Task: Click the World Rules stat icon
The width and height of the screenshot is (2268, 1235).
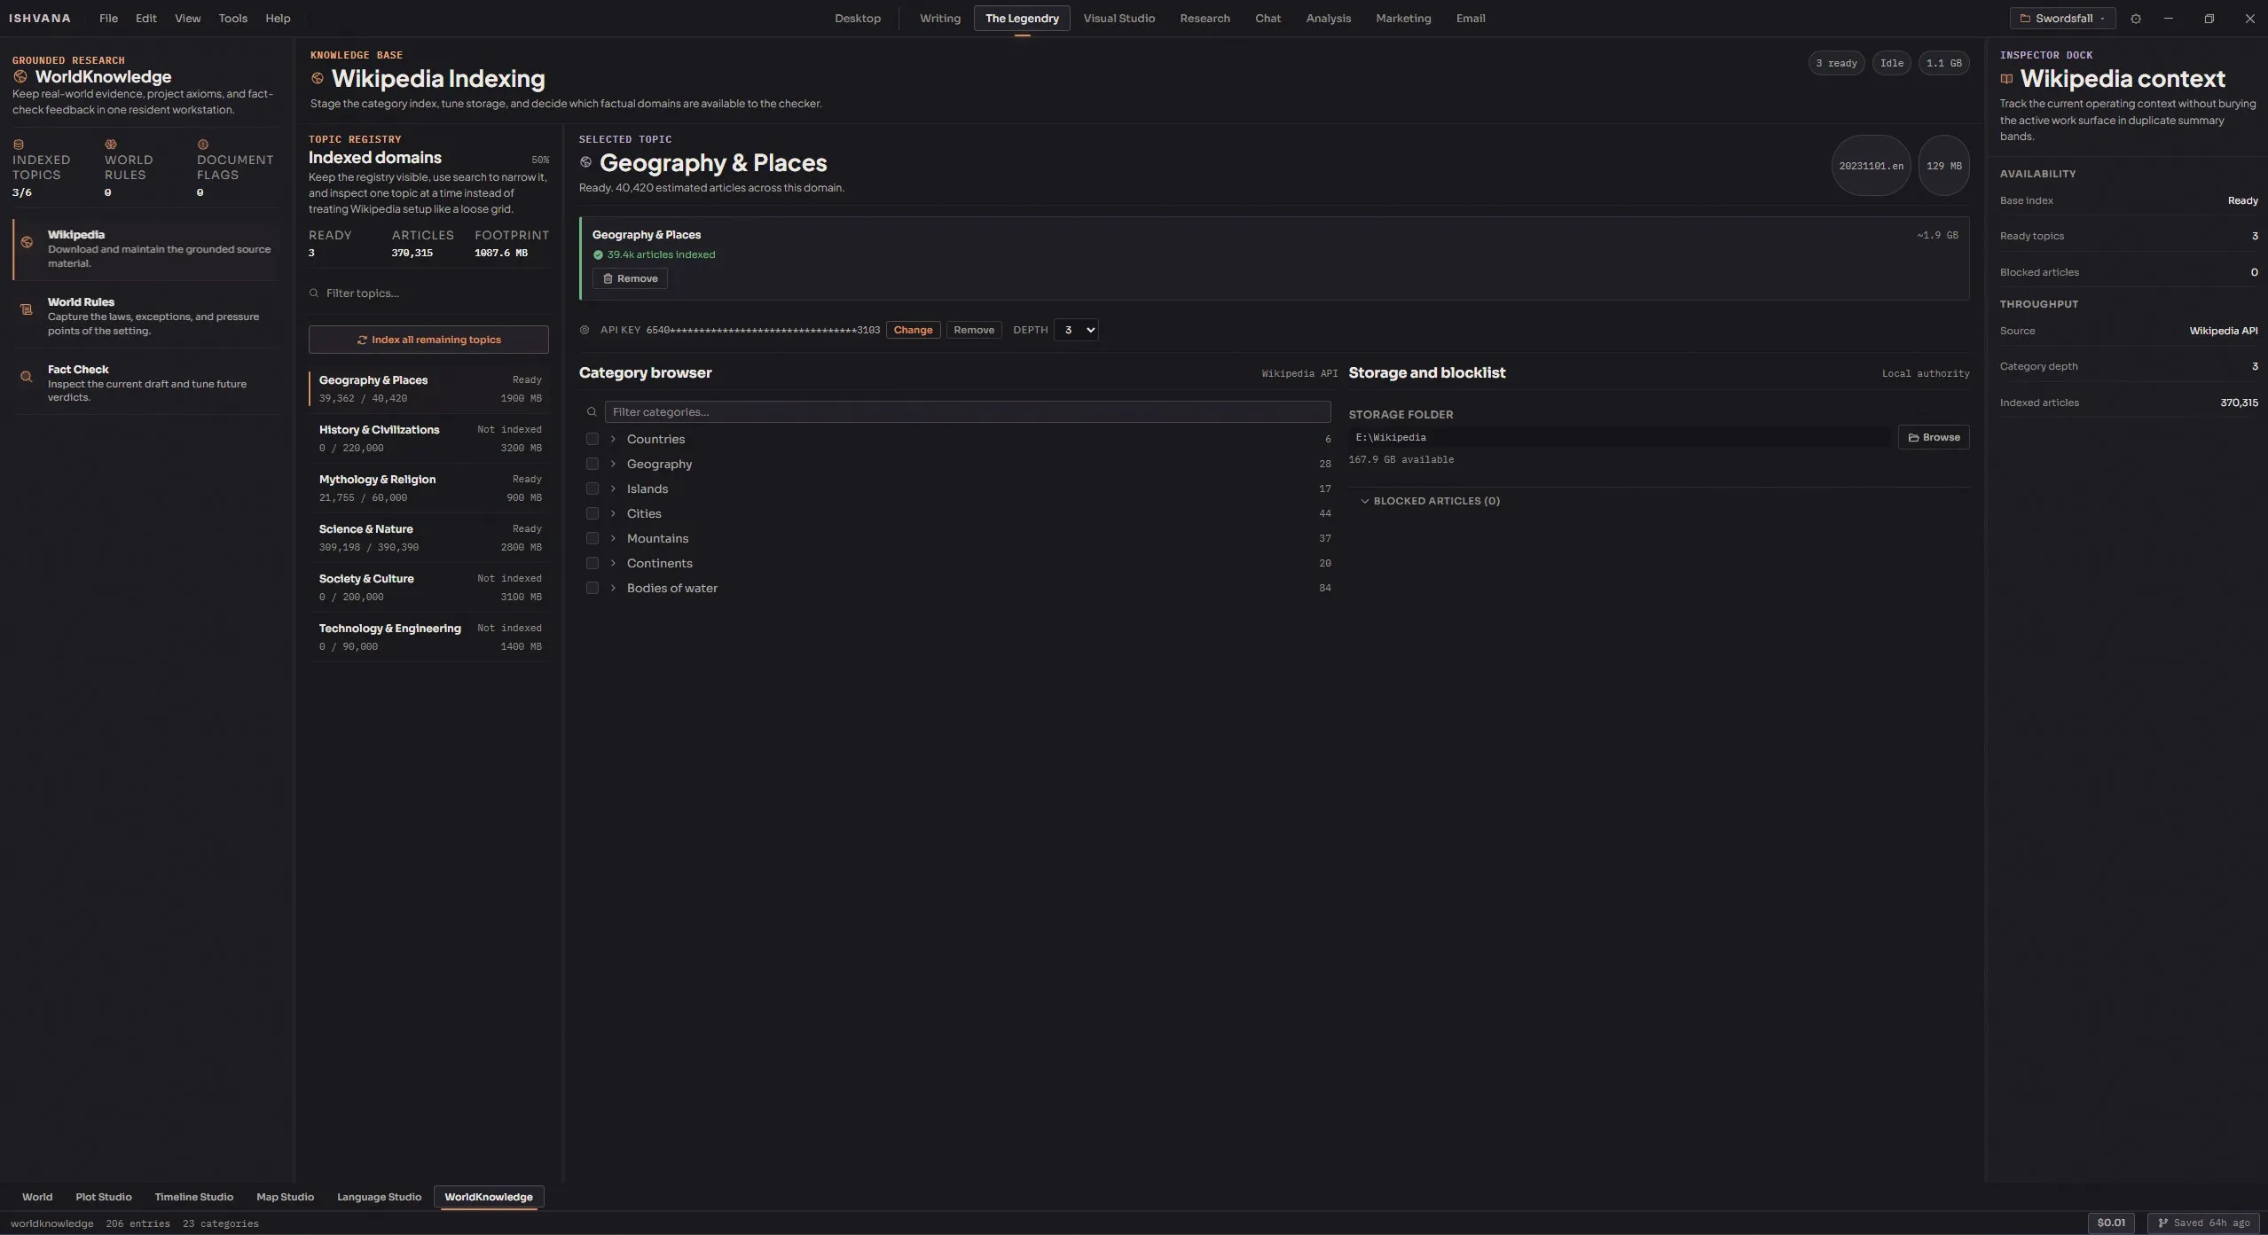Action: pyautogui.click(x=111, y=145)
